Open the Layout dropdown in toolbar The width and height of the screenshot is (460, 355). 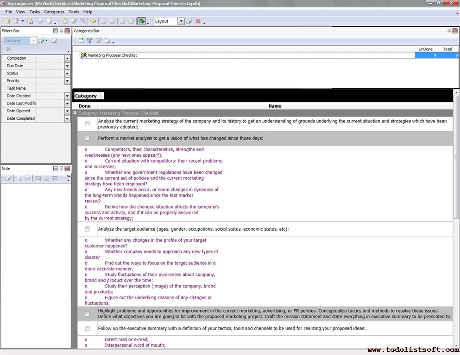point(181,21)
